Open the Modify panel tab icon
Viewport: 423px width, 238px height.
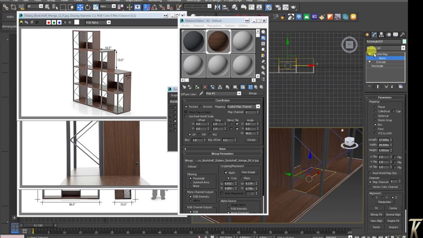click(374, 34)
